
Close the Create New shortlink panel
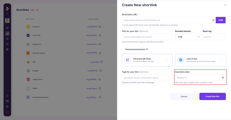click(x=225, y=5)
